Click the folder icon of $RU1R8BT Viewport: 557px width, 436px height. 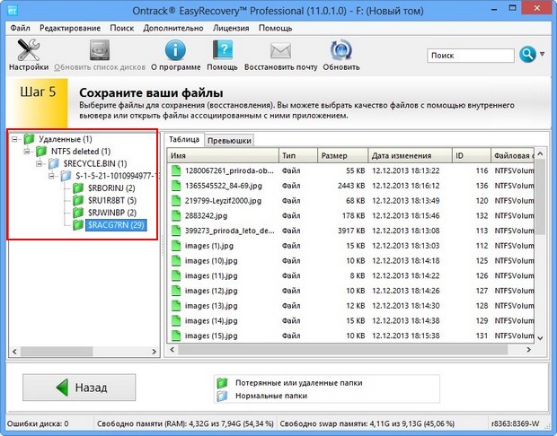(x=78, y=200)
